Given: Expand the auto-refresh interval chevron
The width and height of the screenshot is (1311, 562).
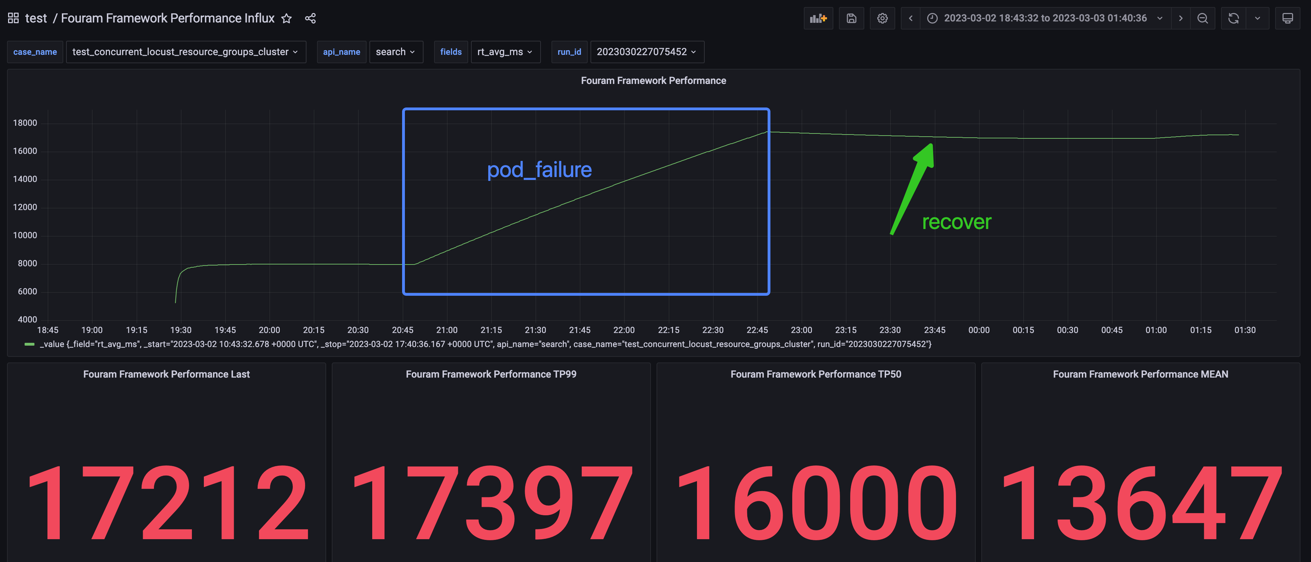Looking at the screenshot, I should pos(1257,18).
